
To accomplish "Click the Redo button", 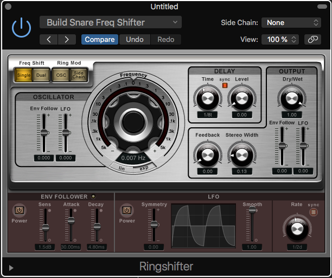I will tap(166, 40).
